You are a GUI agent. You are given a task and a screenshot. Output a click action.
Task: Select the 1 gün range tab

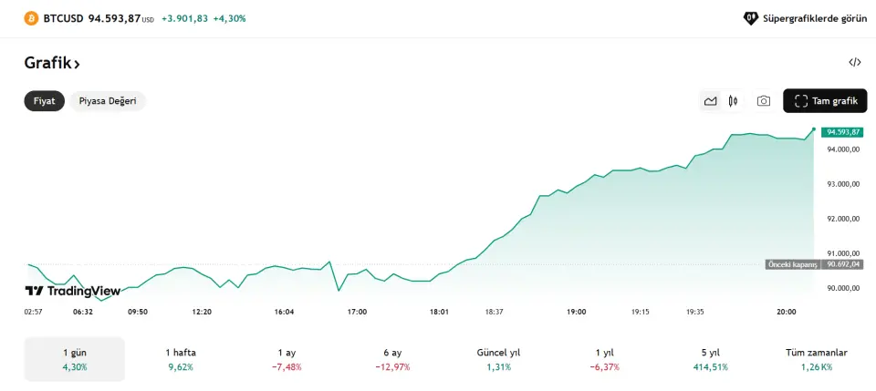pyautogui.click(x=75, y=359)
